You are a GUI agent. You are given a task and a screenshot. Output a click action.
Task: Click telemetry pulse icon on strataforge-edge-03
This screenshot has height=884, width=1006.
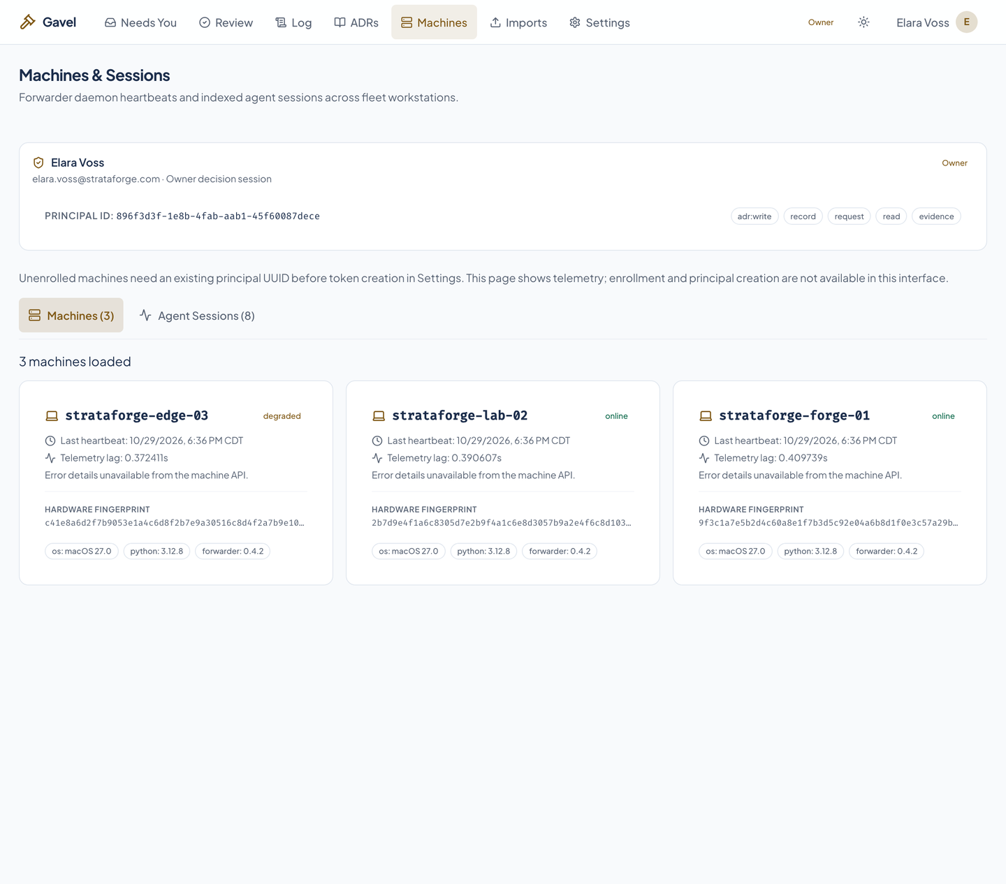[x=50, y=458]
